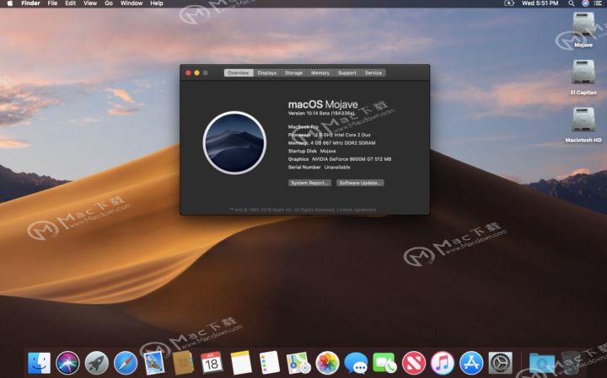
Task: Click the Software Update... button
Action: [x=361, y=183]
